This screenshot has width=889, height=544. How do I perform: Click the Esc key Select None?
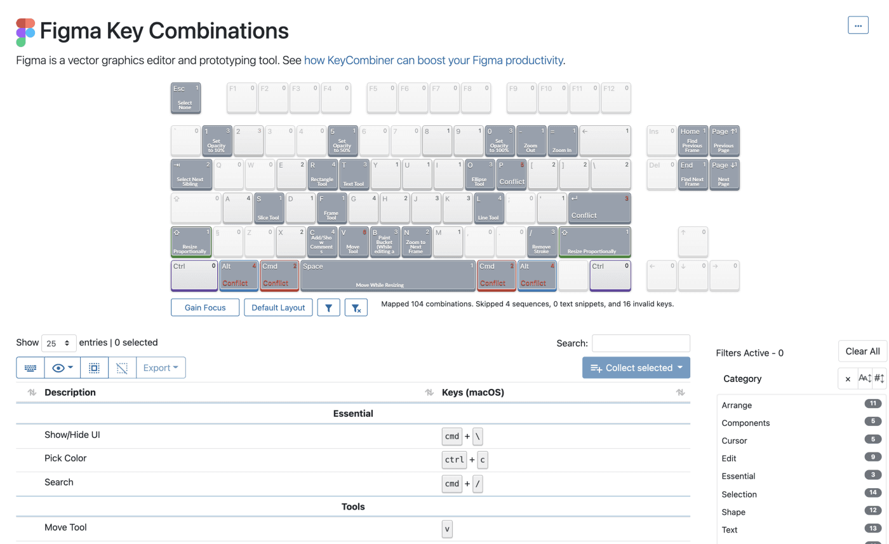click(x=185, y=98)
